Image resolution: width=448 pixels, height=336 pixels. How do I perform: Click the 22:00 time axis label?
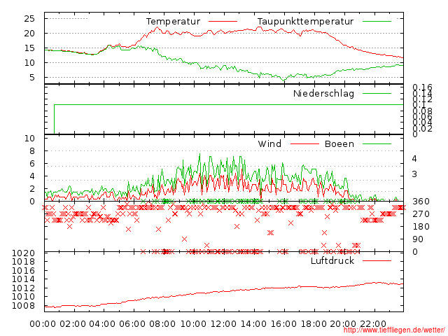click(373, 324)
